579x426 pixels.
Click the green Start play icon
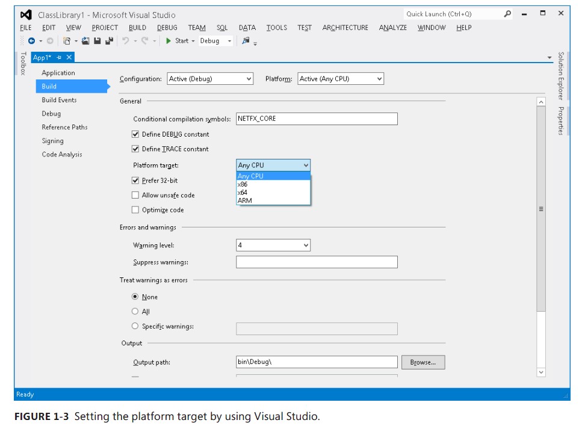click(169, 41)
